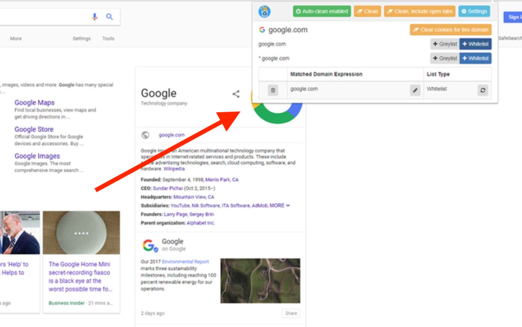Open the share icon beside the Google title

click(x=236, y=95)
